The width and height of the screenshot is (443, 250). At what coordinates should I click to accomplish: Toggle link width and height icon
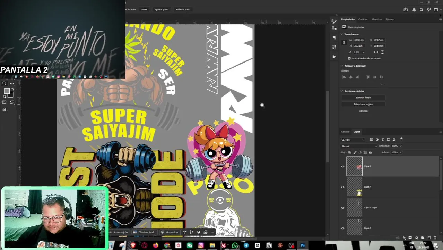[344, 43]
